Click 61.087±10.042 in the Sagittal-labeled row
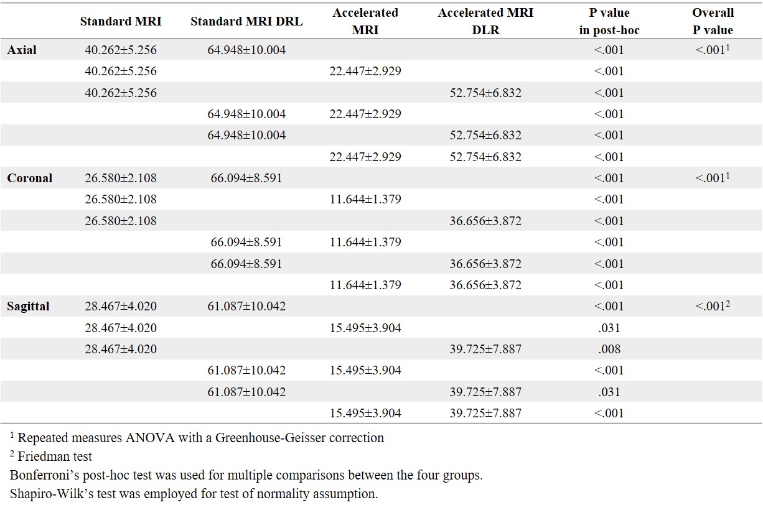 pos(246,307)
